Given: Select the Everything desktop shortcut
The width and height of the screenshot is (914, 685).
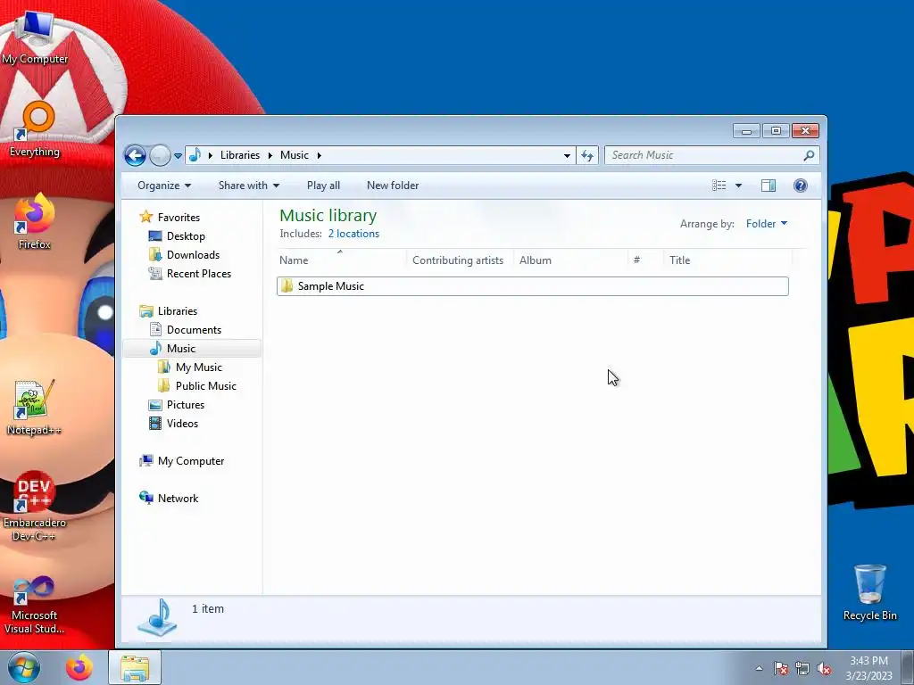Looking at the screenshot, I should point(35,129).
